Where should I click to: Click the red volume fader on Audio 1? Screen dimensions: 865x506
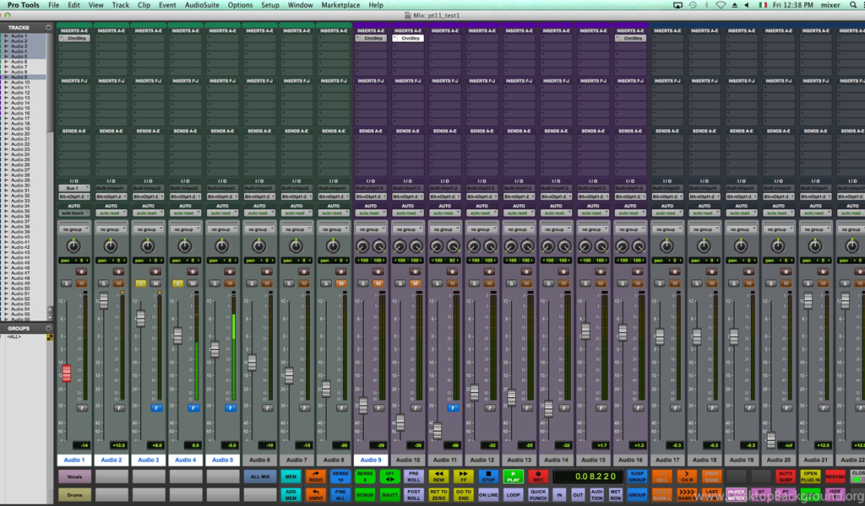[67, 373]
